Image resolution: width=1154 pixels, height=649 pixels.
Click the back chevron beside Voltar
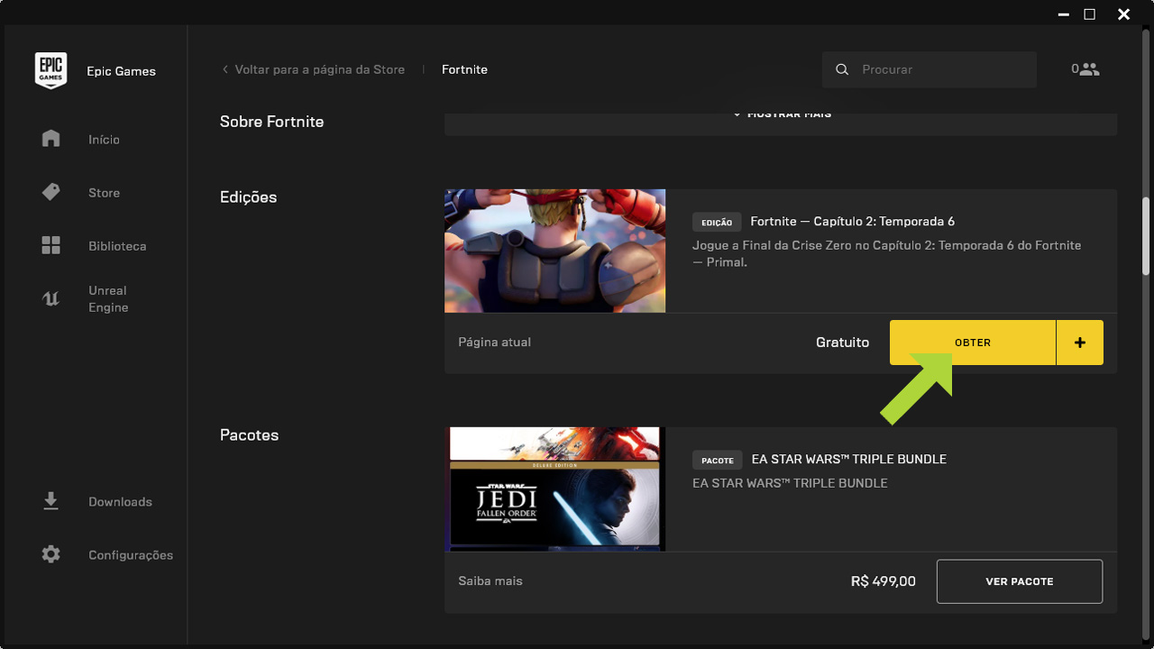click(224, 69)
